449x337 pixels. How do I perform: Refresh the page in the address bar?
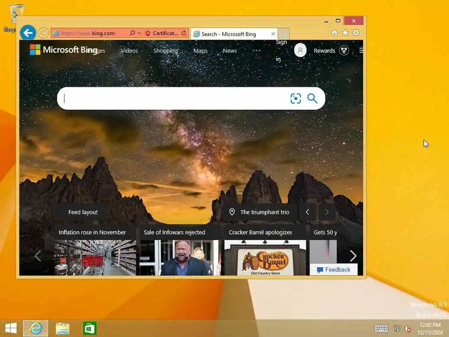(184, 33)
